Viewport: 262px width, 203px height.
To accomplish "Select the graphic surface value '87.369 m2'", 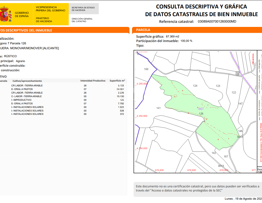I will click(172, 36).
